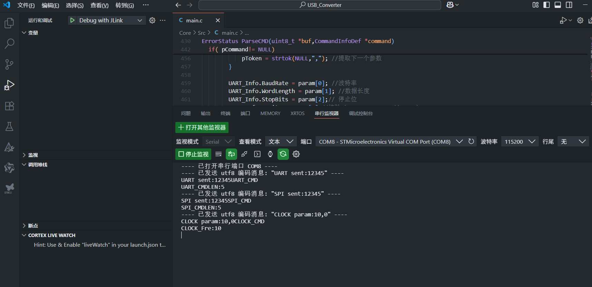Open the COM8 port selection dropdown

coord(390,142)
